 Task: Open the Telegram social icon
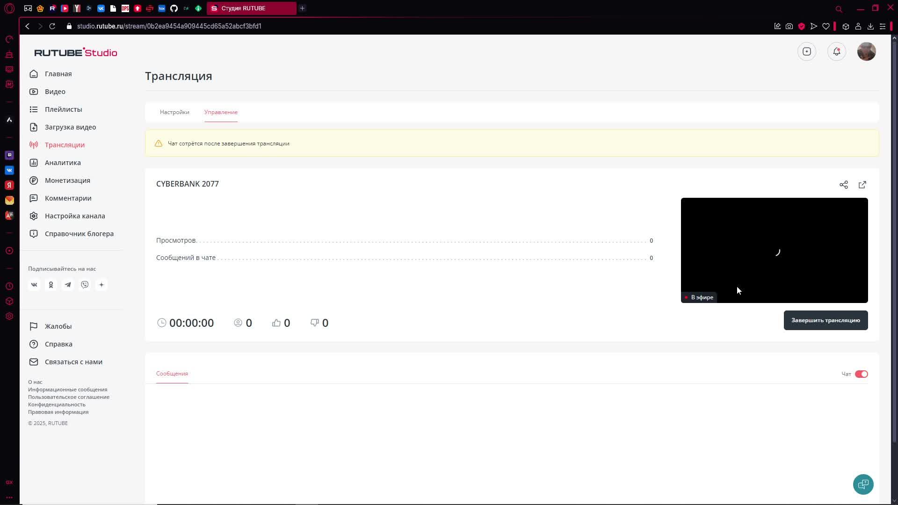tap(68, 285)
